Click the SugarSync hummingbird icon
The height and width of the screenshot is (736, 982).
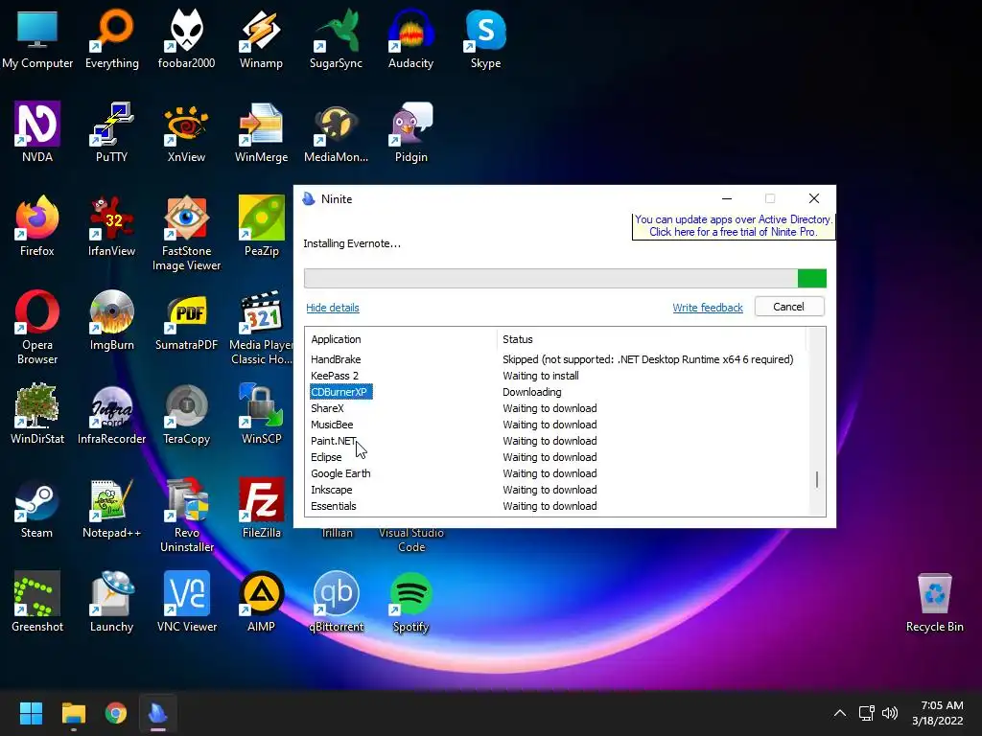(x=337, y=39)
